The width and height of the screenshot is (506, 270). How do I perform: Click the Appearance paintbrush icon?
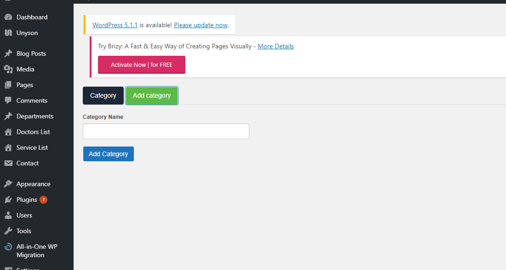(8, 184)
